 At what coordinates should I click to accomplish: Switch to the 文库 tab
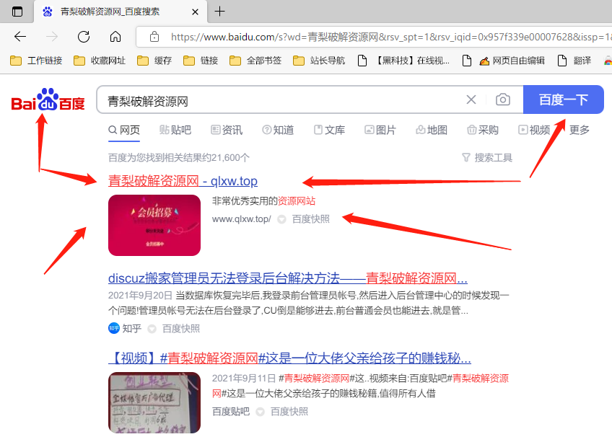click(x=329, y=130)
